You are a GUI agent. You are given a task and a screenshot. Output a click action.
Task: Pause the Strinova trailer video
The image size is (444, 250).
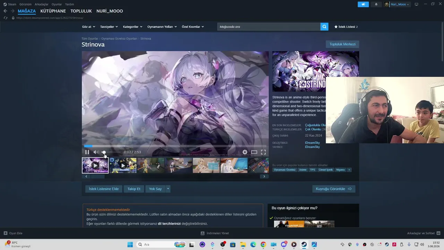pos(87,152)
